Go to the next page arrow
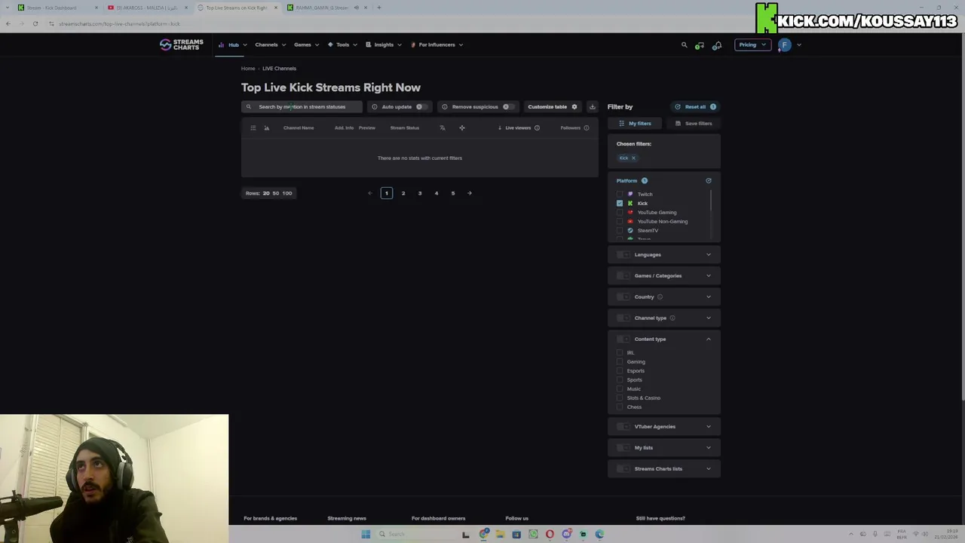The image size is (965, 543). (x=470, y=193)
